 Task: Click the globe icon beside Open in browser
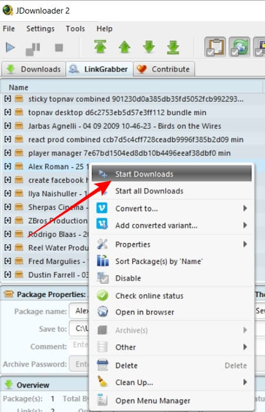pyautogui.click(x=103, y=311)
